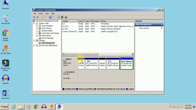The height and width of the screenshot is (110, 196).
Task: Click the Back arrow in the toolbar
Action: pyautogui.click(x=34, y=17)
